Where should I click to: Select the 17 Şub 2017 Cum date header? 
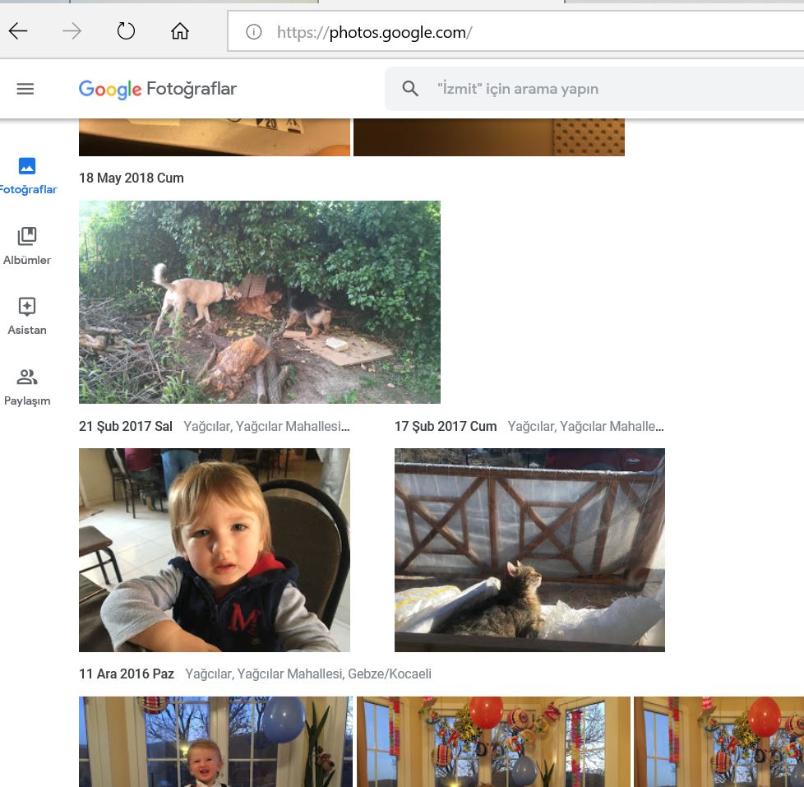(x=446, y=426)
